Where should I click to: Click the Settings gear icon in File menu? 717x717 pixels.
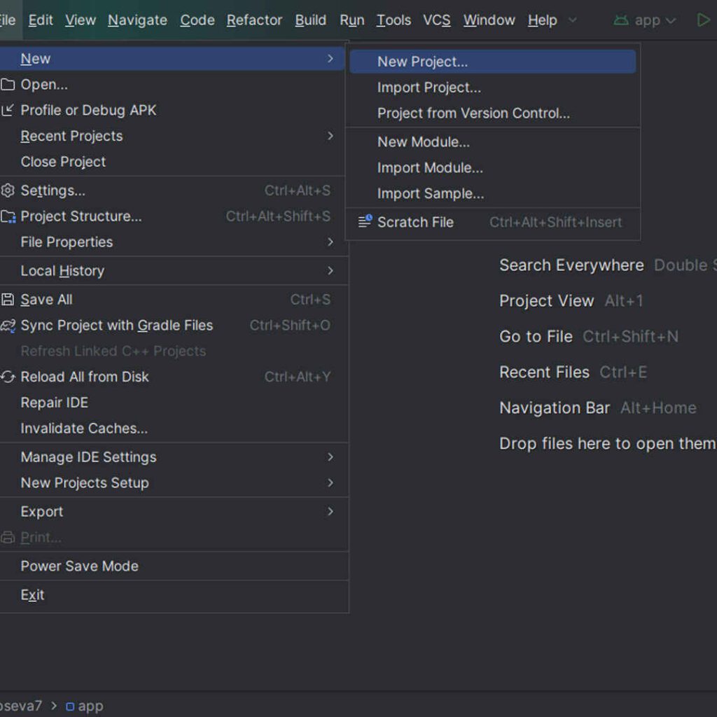8,190
